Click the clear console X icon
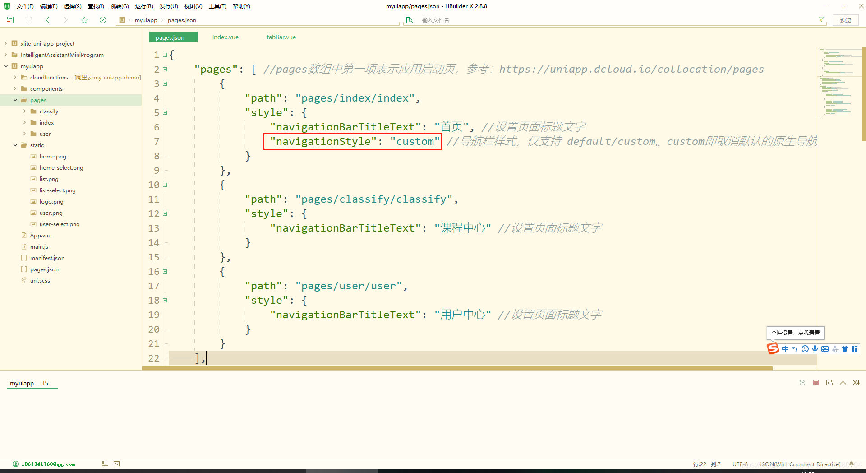The height and width of the screenshot is (473, 866). point(857,383)
